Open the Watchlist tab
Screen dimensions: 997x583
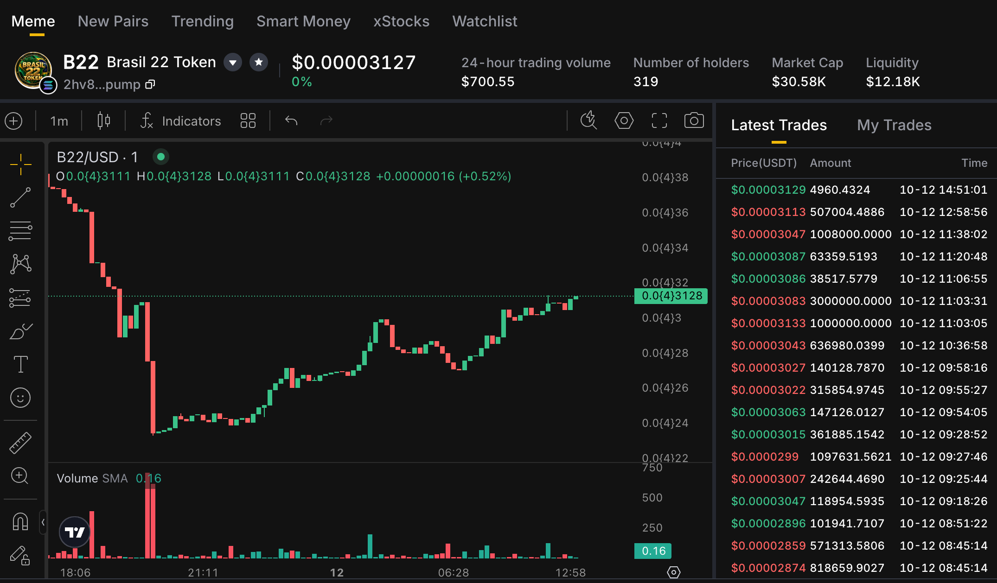pyautogui.click(x=485, y=21)
